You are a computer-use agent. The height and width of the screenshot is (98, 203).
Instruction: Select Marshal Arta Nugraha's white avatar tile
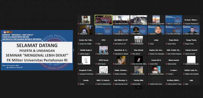(191, 60)
